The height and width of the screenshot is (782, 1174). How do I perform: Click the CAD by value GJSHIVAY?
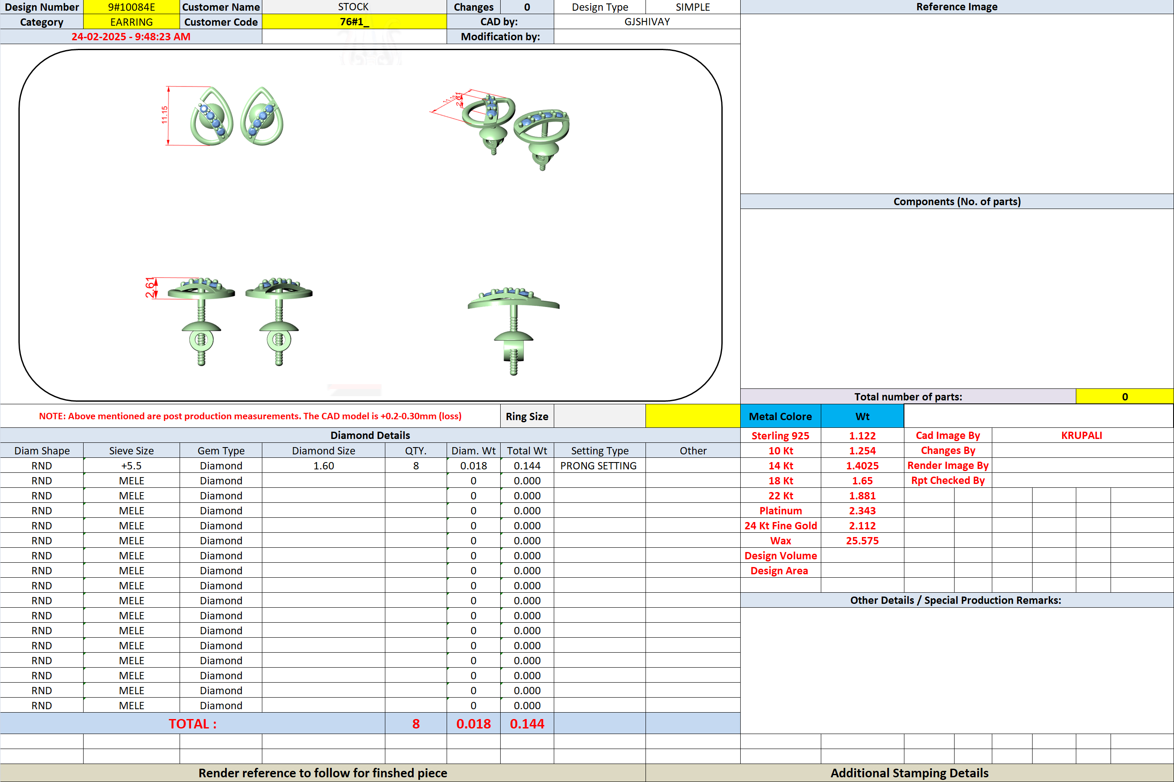click(x=647, y=22)
